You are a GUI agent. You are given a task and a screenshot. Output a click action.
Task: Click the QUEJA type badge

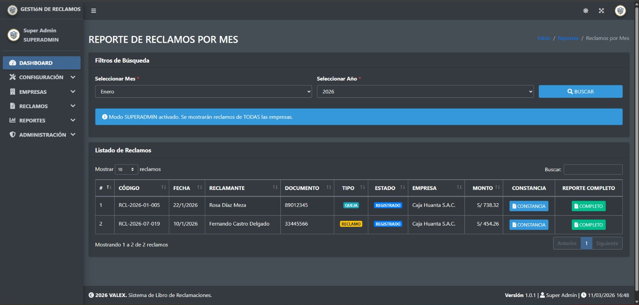pos(351,205)
